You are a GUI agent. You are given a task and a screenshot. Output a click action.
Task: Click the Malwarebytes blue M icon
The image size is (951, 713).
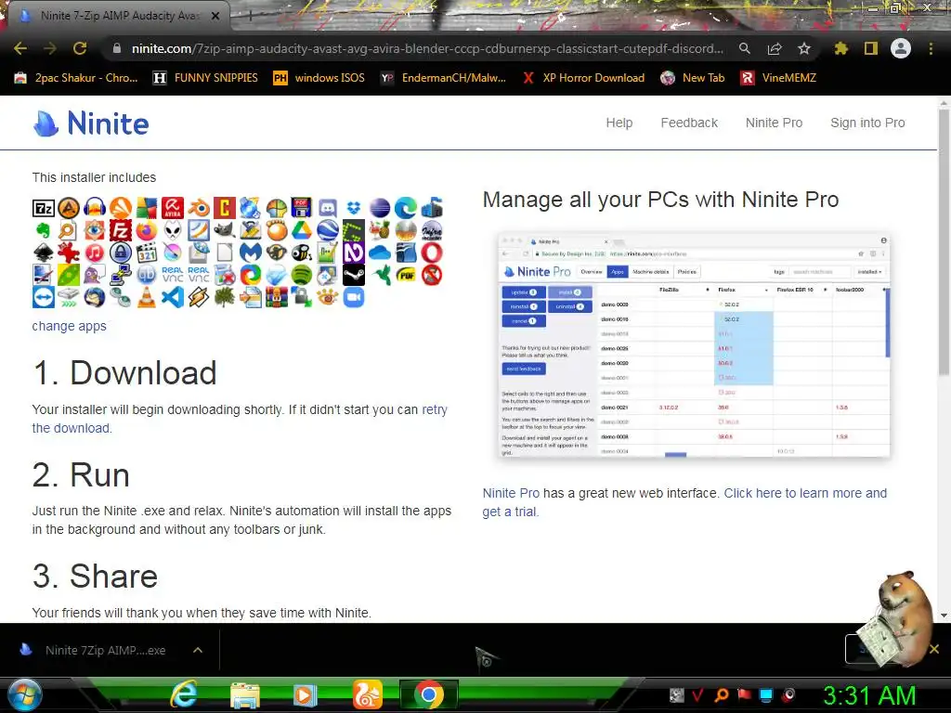[x=250, y=253]
